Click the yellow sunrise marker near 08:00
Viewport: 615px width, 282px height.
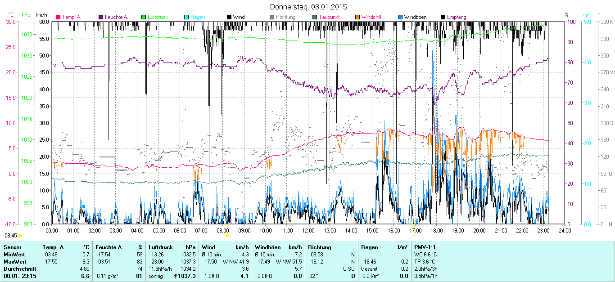[x=227, y=235]
